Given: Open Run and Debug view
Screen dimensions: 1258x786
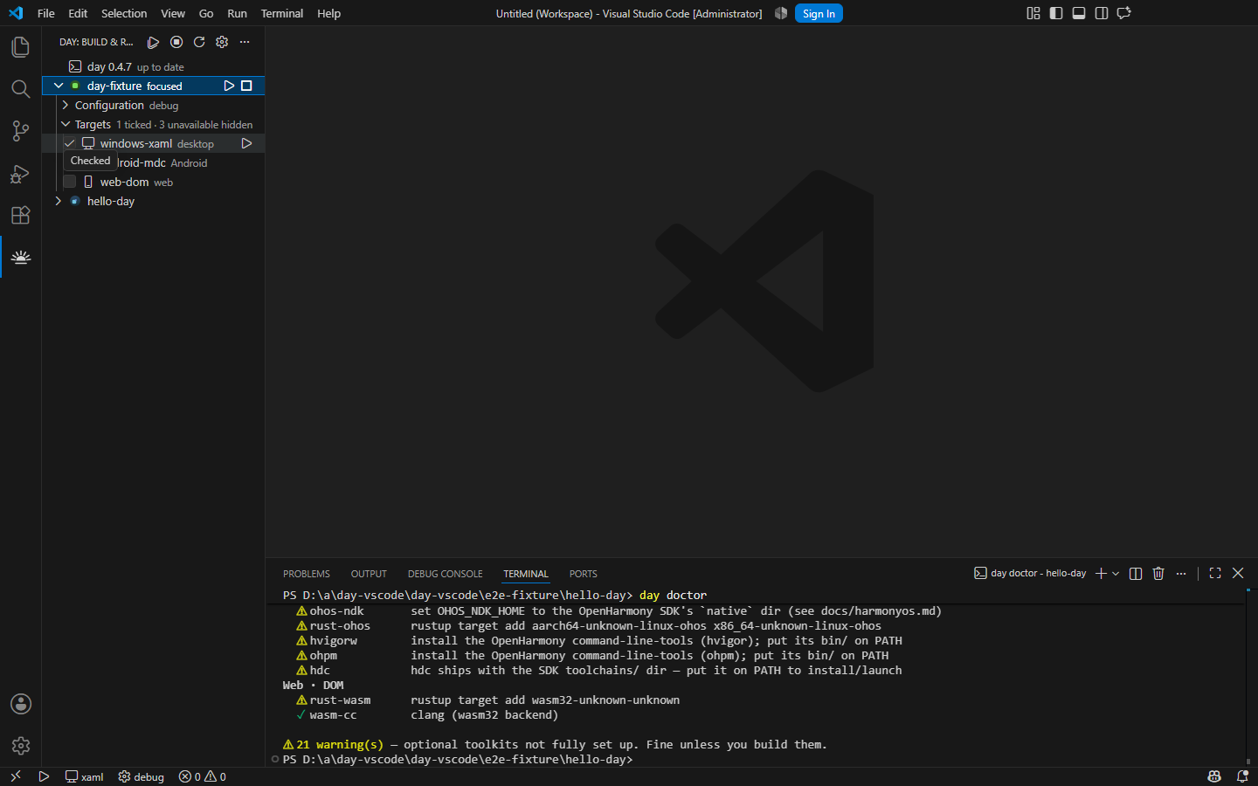Looking at the screenshot, I should click(x=21, y=173).
